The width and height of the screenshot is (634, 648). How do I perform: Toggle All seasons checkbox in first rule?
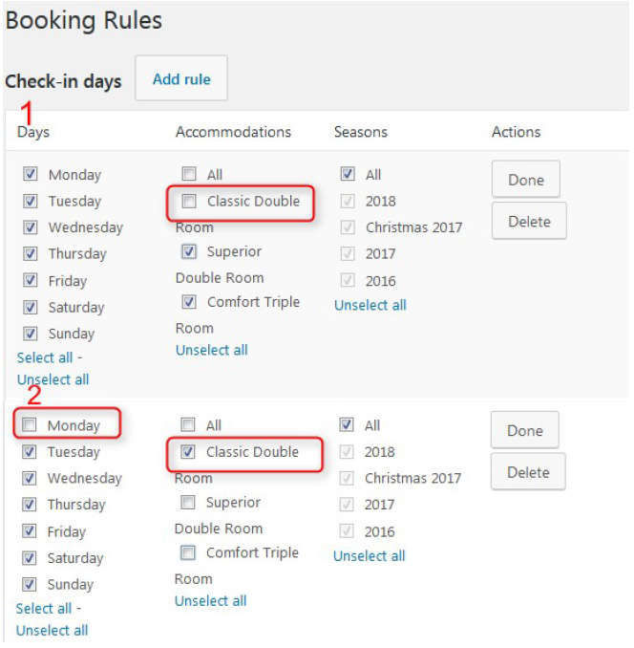pyautogui.click(x=348, y=175)
